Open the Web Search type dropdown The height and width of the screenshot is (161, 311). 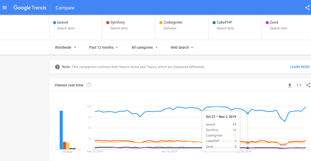coord(182,48)
